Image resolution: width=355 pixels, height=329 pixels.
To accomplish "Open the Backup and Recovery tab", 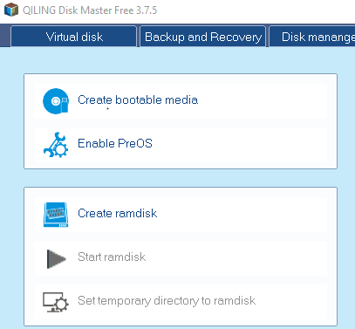I will (203, 37).
